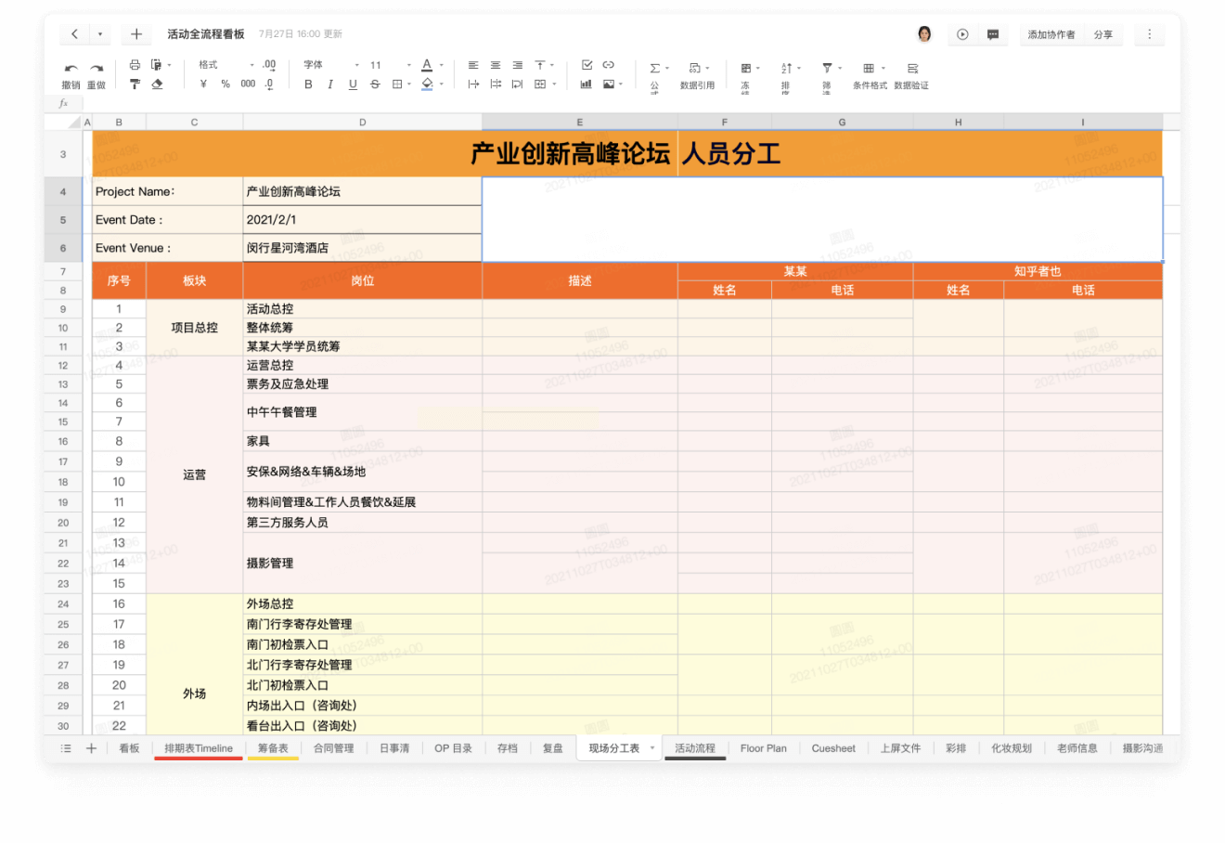Align text center
The height and width of the screenshot is (843, 1225).
click(x=496, y=65)
